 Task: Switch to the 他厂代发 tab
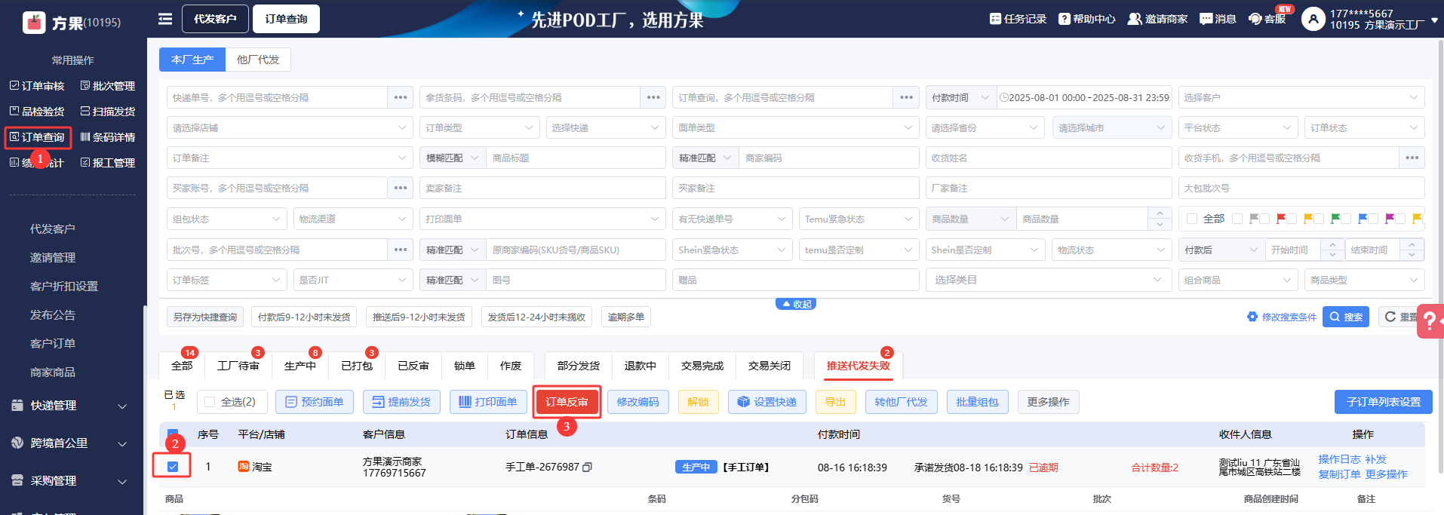click(x=258, y=60)
